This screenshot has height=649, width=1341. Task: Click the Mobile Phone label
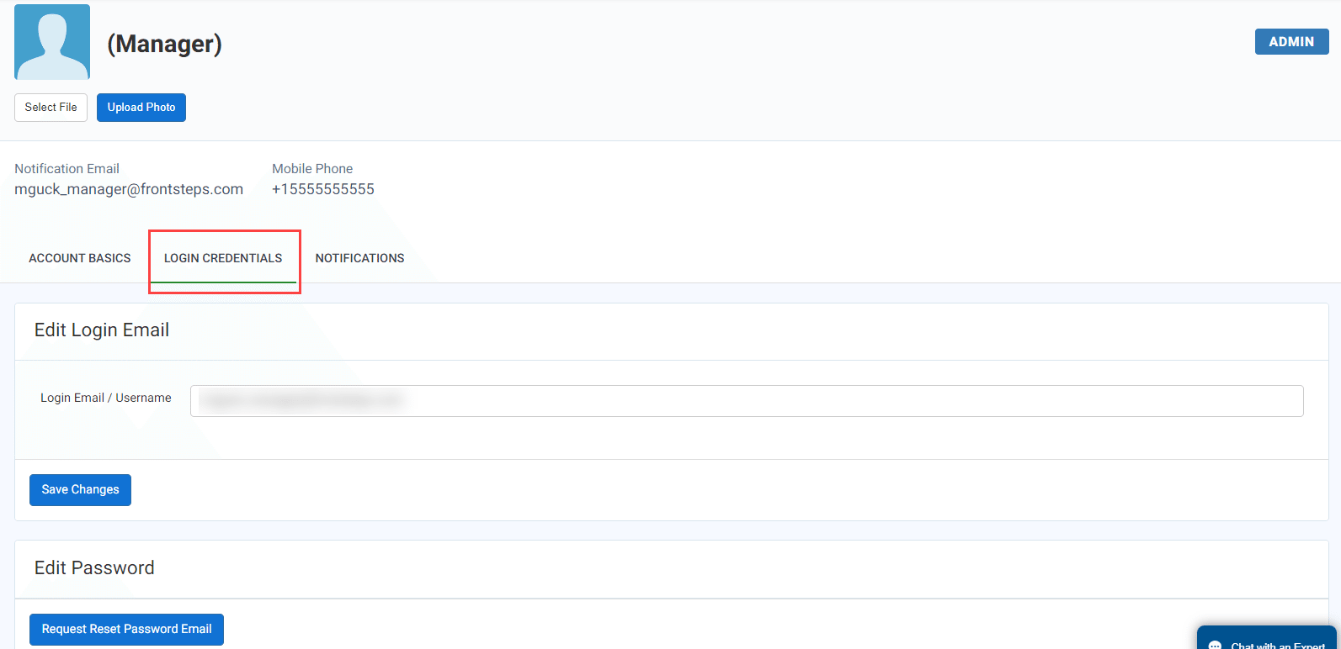(312, 169)
